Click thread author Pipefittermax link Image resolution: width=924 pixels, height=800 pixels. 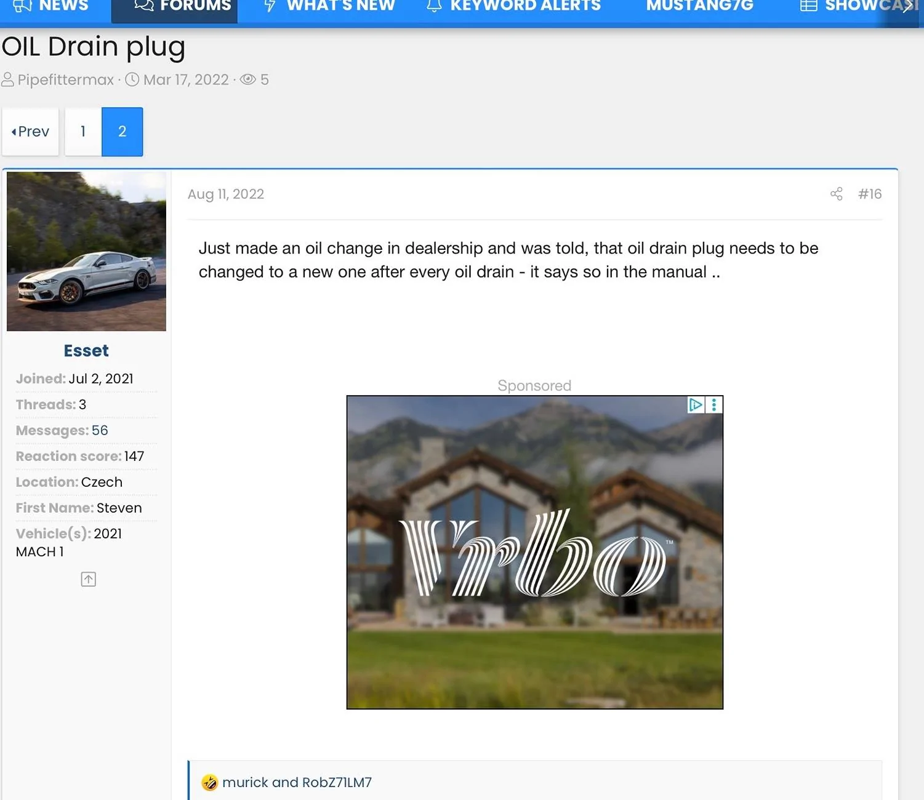tap(65, 79)
